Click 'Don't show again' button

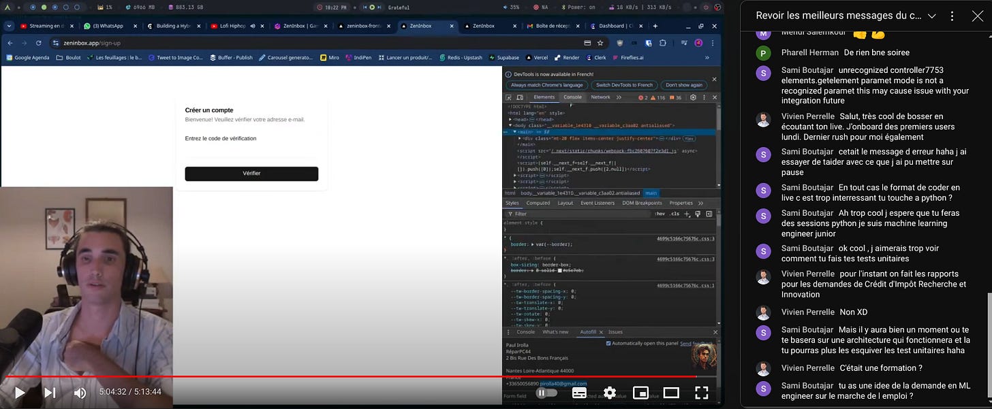pyautogui.click(x=684, y=85)
